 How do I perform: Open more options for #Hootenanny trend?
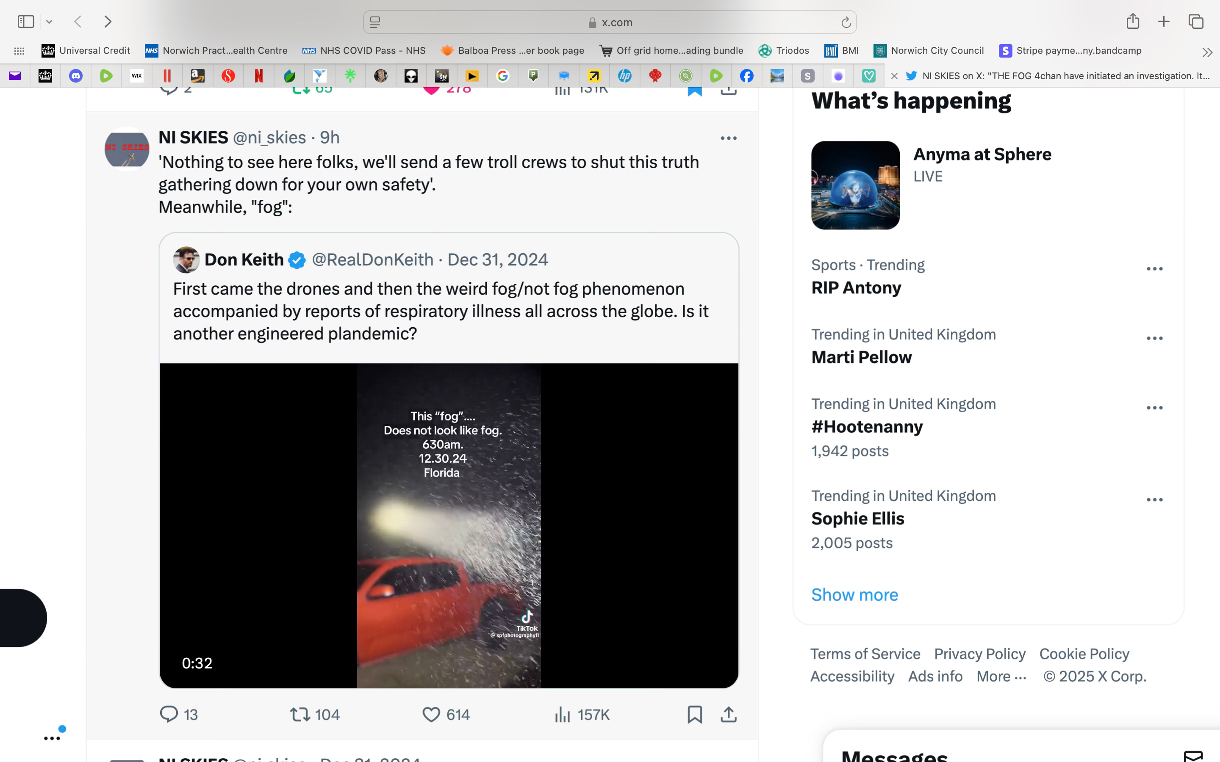(1154, 408)
